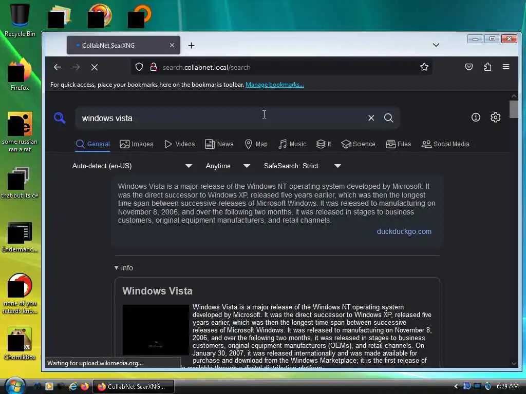View the connection security lock icon
The height and width of the screenshot is (394, 526).
pos(154,67)
